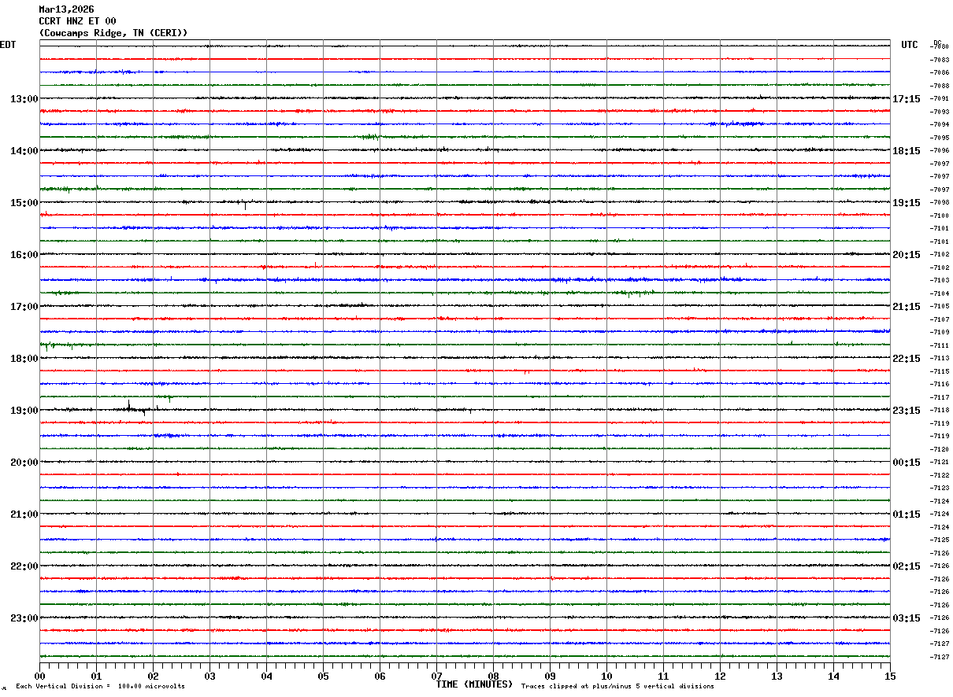The width and height of the screenshot is (953, 697).
Task: Select the 18:00 EDT time label
Action: click(x=24, y=359)
